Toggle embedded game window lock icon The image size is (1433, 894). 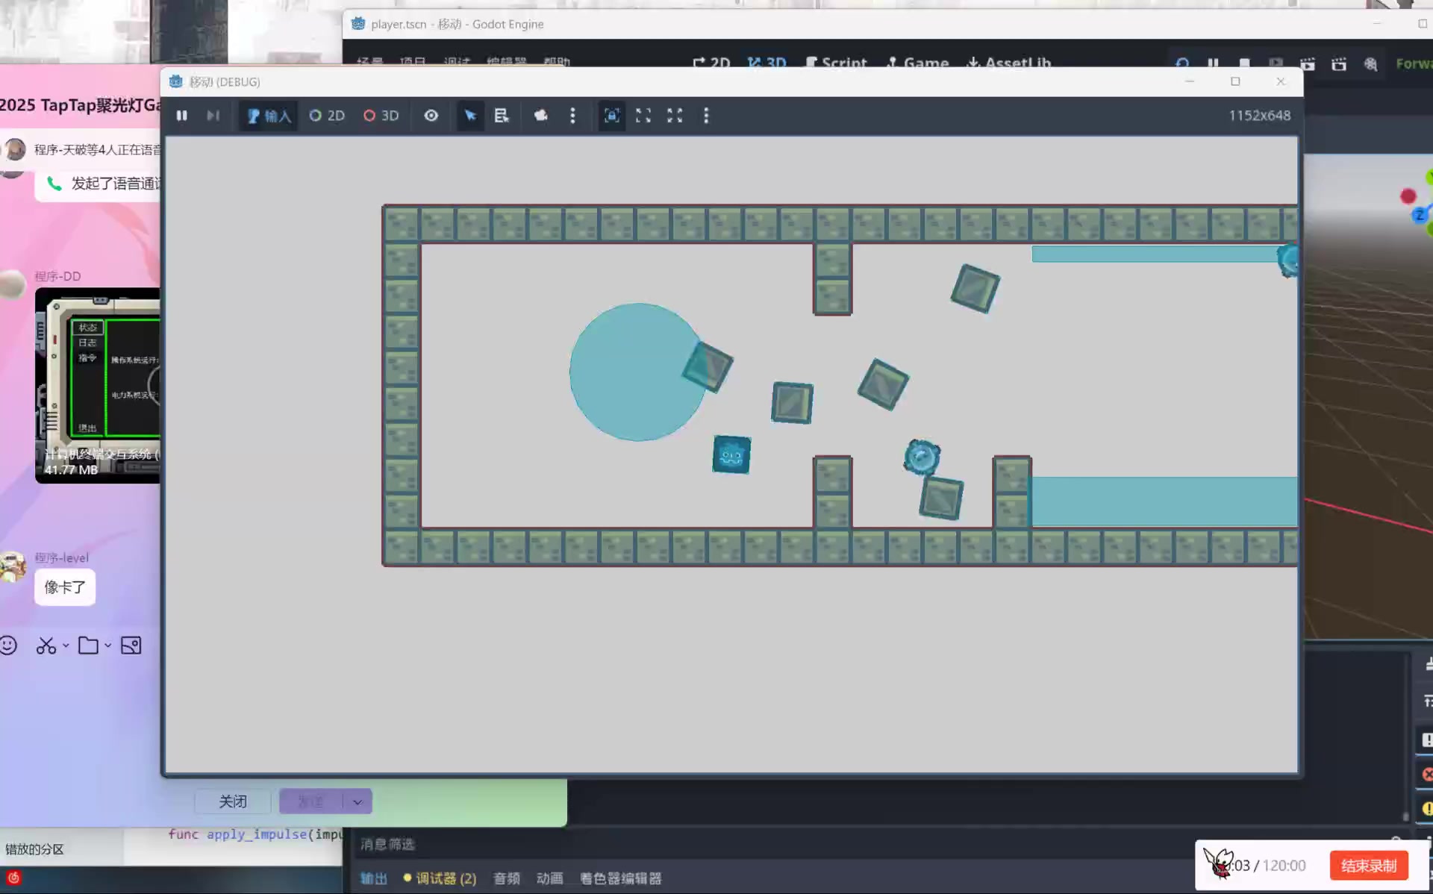(612, 116)
